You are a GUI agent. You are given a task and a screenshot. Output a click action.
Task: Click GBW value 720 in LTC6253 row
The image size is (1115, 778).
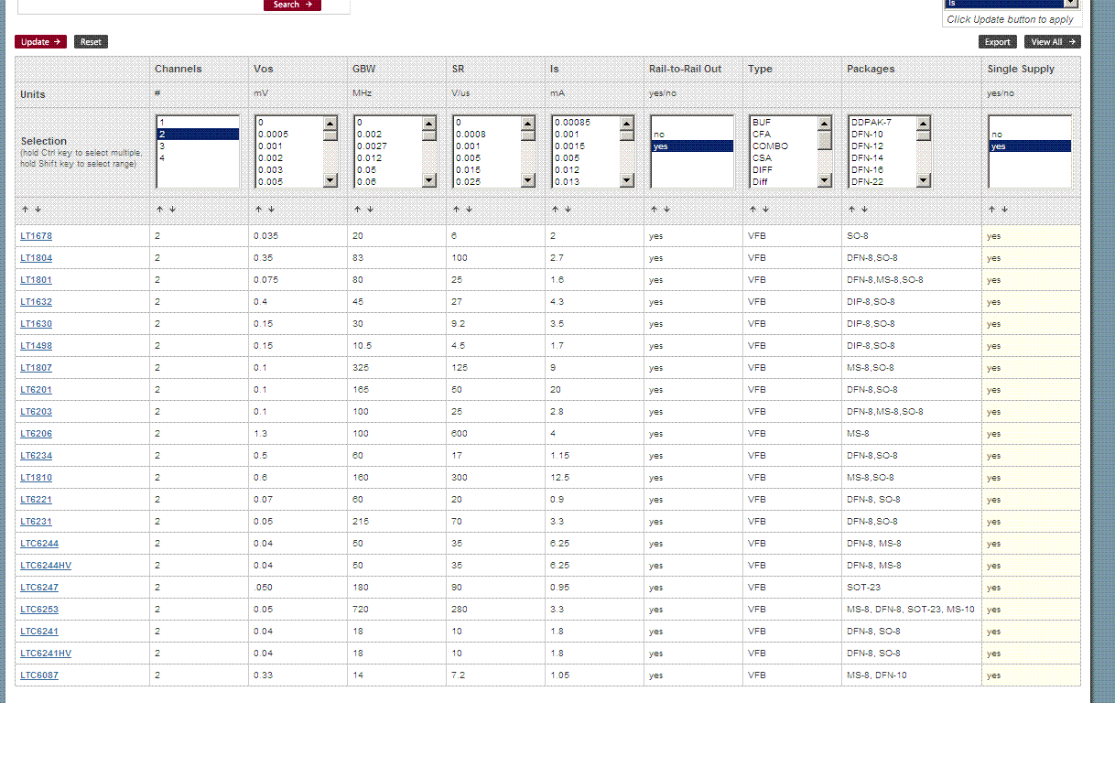(x=360, y=610)
